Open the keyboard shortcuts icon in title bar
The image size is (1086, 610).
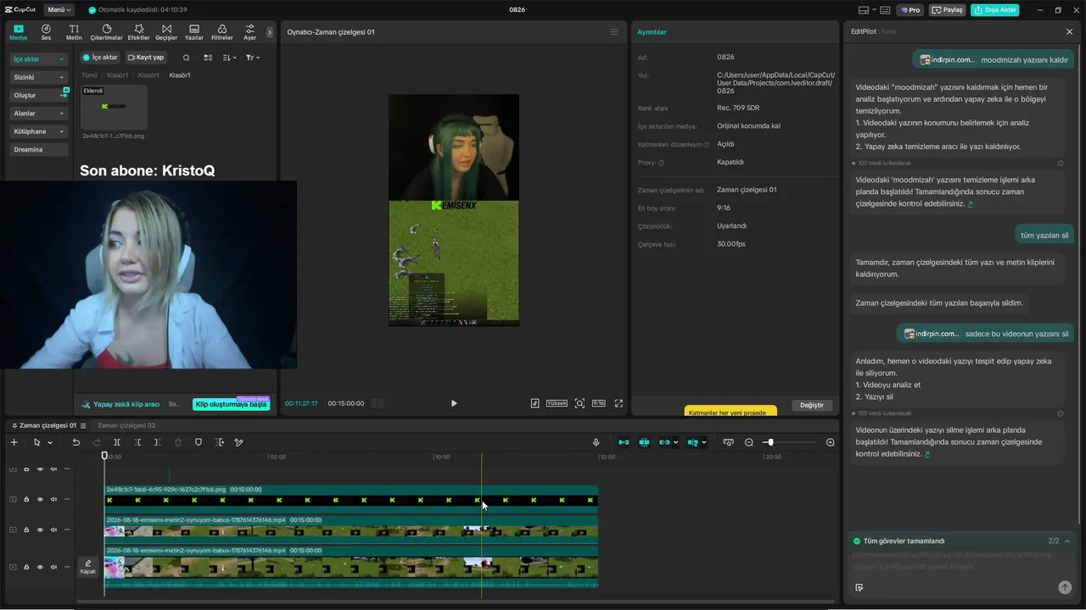click(x=885, y=10)
